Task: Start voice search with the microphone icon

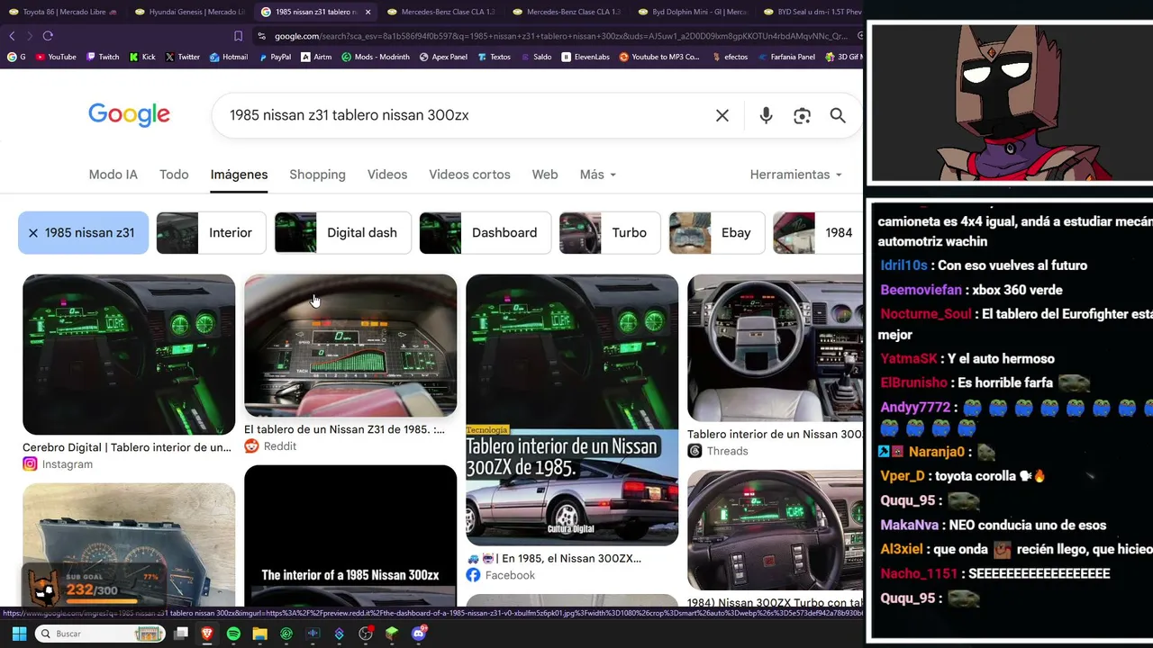Action: (766, 115)
